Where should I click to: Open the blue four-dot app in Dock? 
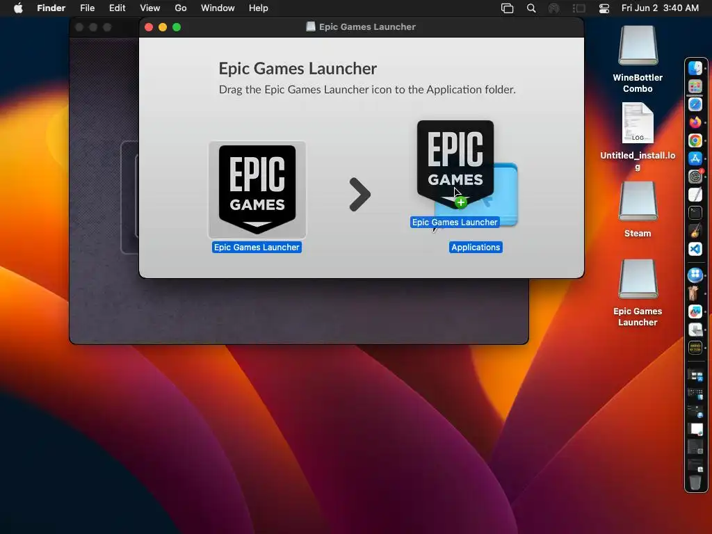695,275
